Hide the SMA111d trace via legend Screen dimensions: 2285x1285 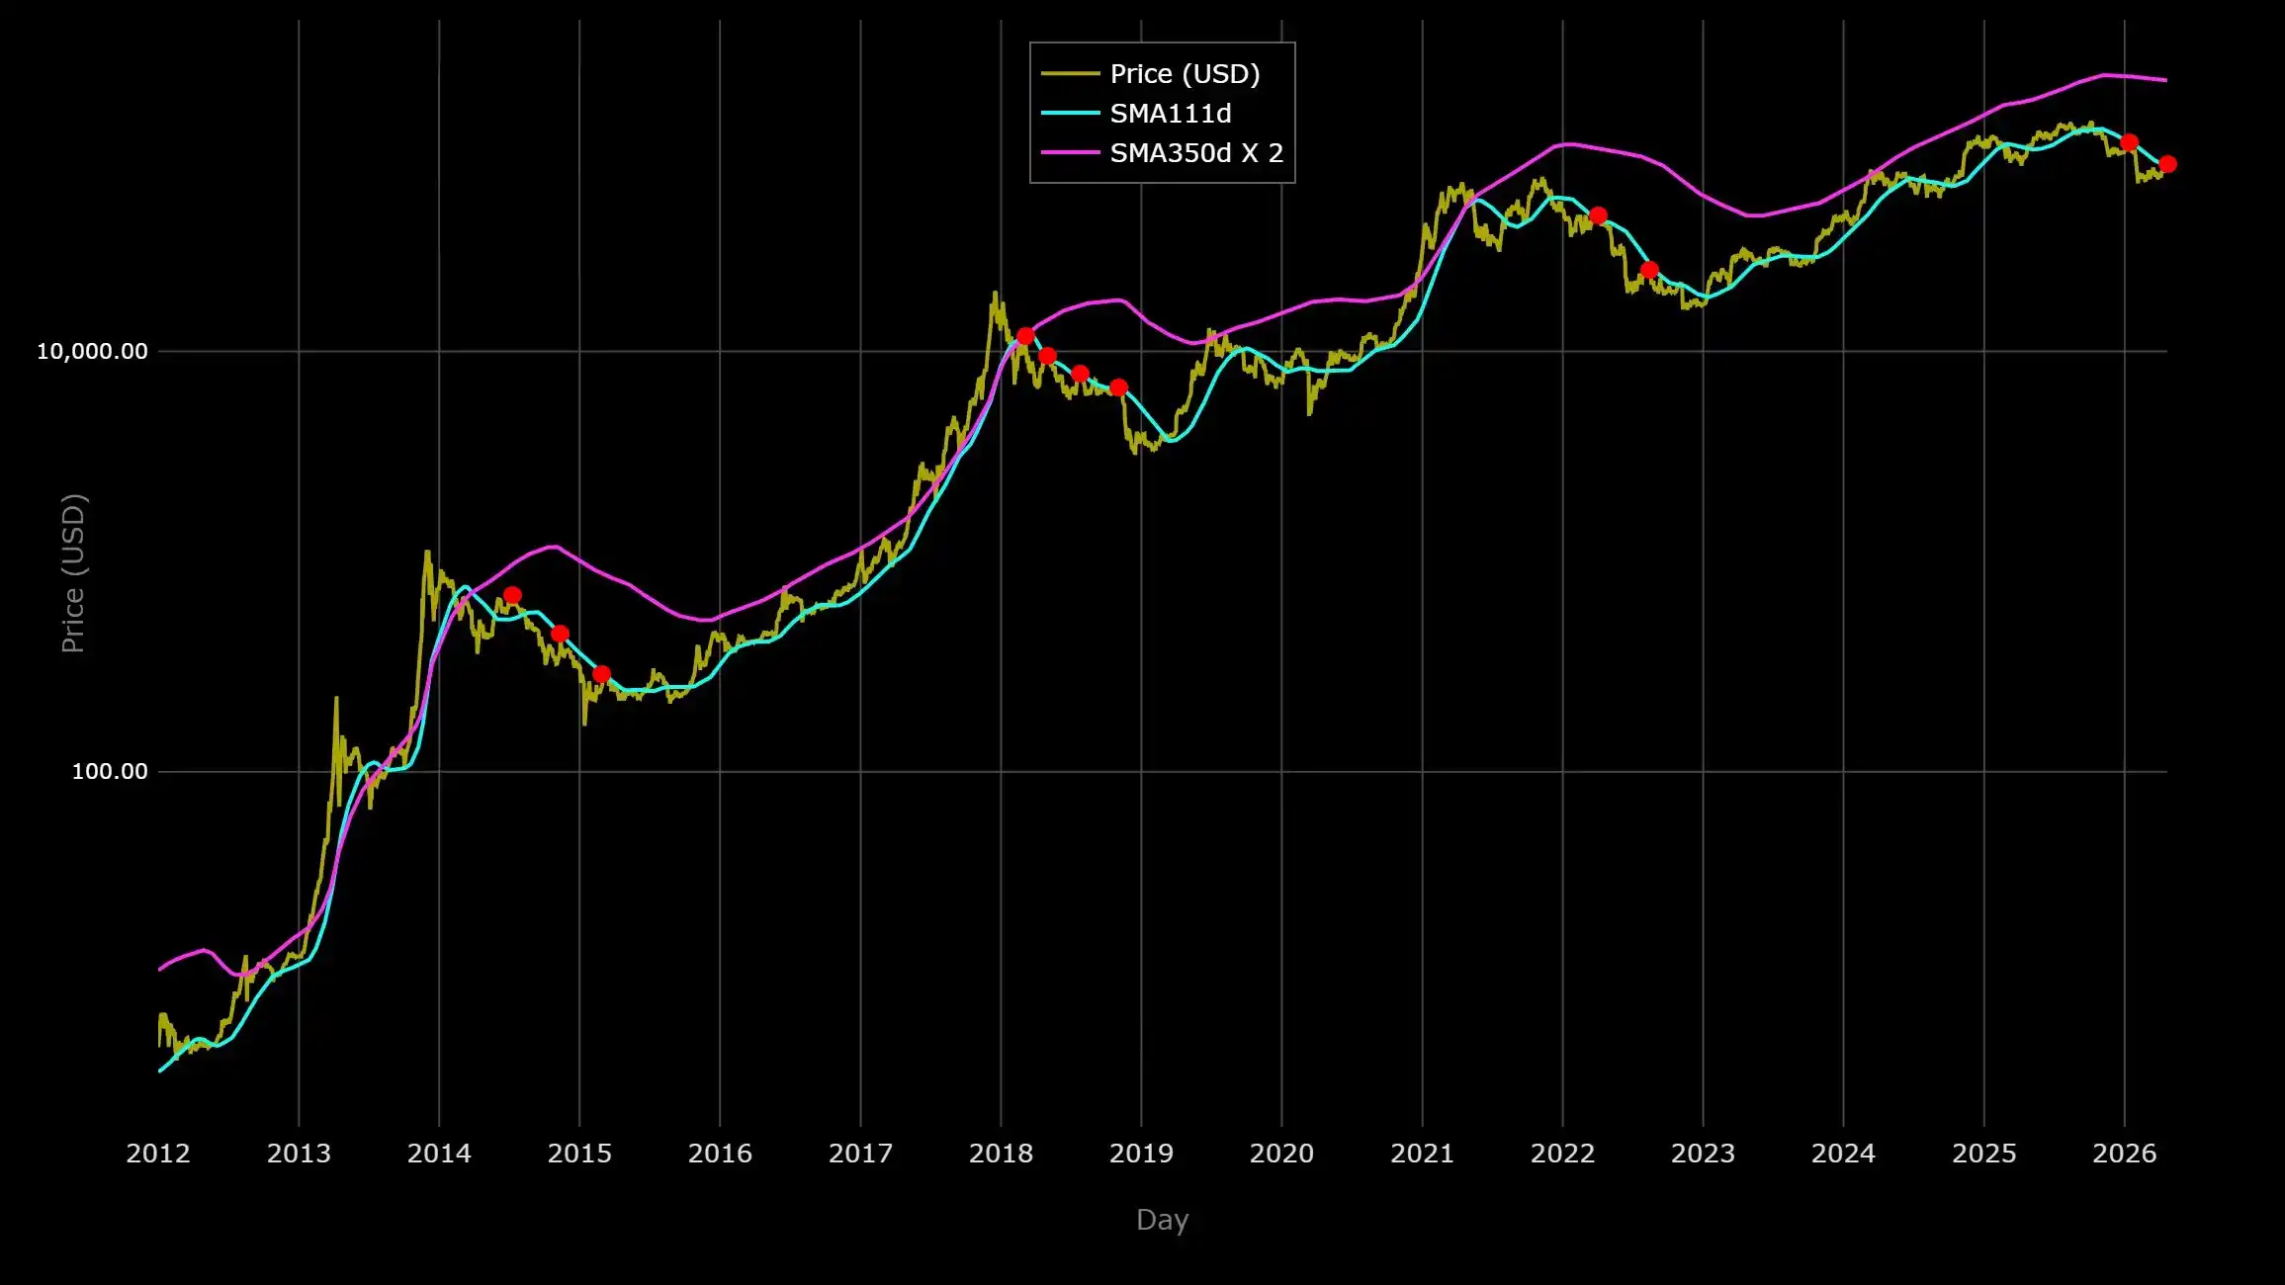(x=1171, y=114)
